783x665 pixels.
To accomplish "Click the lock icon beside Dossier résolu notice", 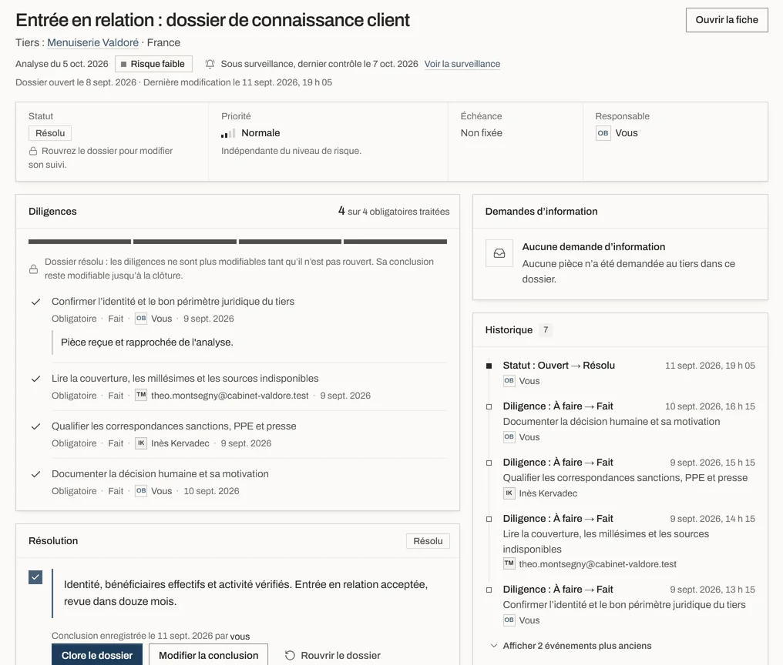I will coord(33,269).
